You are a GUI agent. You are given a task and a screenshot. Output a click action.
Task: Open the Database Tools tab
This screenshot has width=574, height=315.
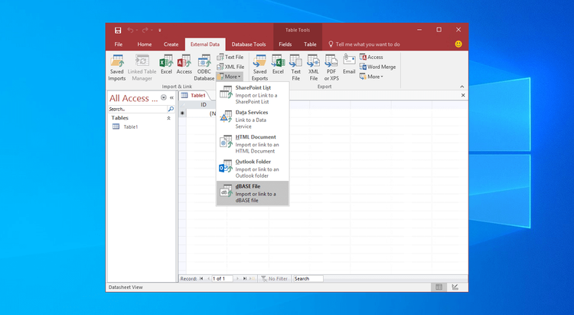point(249,44)
